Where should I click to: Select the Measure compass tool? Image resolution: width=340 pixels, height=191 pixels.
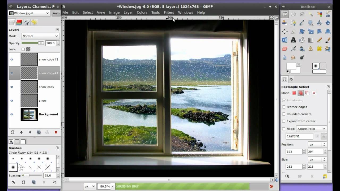click(x=319, y=23)
